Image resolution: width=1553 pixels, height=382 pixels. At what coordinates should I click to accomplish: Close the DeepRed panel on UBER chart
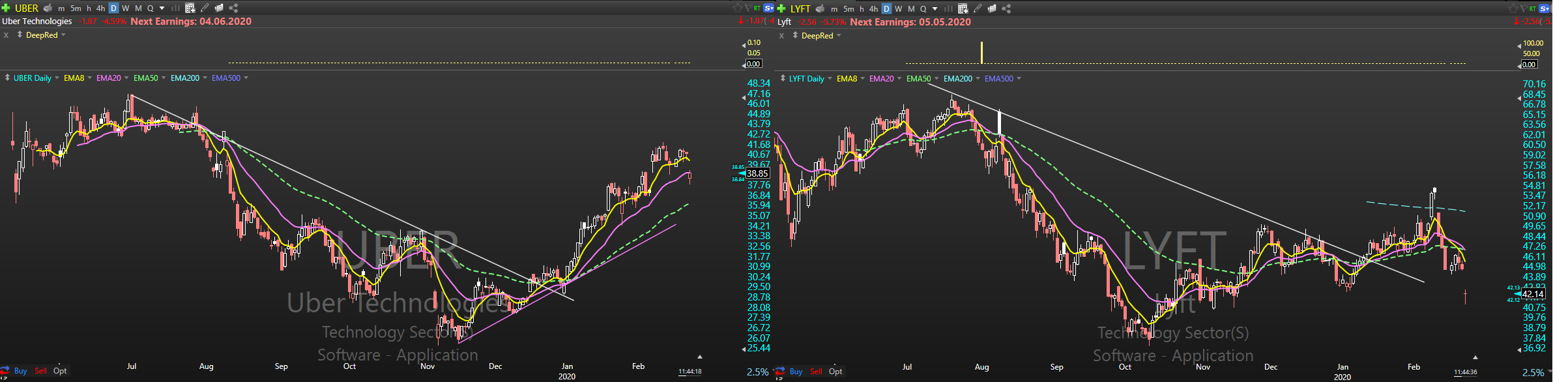(x=6, y=35)
